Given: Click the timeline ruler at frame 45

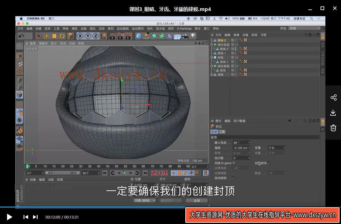Looking at the screenshot, I should click(x=107, y=167).
